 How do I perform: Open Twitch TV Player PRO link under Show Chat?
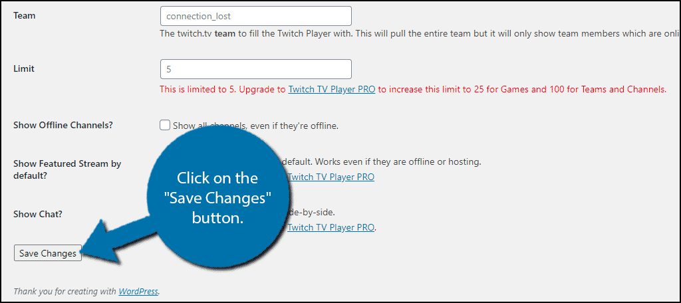click(x=331, y=227)
